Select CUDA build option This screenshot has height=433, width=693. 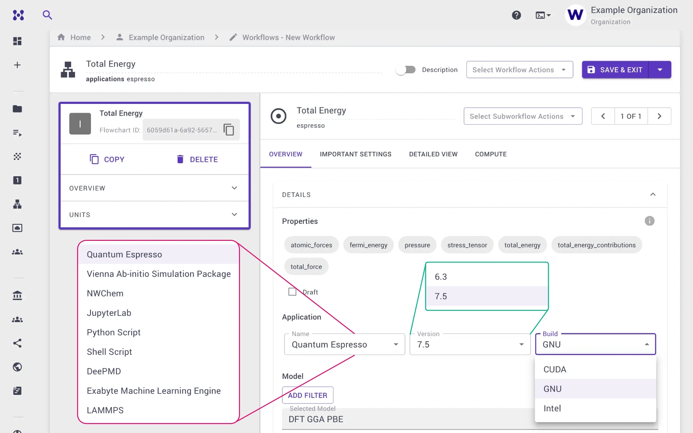tap(596, 369)
